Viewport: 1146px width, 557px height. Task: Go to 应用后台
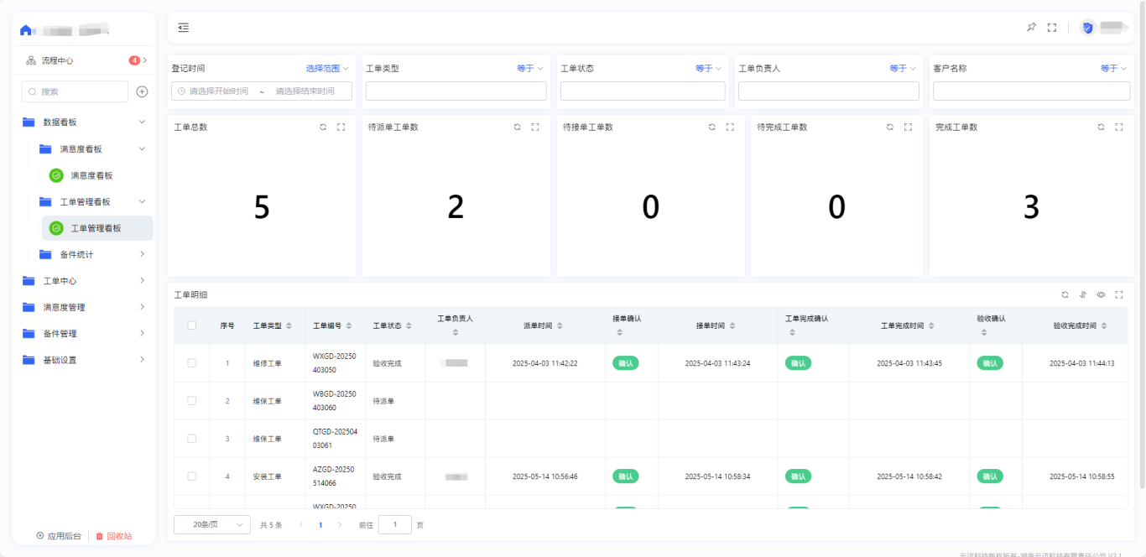(x=59, y=536)
